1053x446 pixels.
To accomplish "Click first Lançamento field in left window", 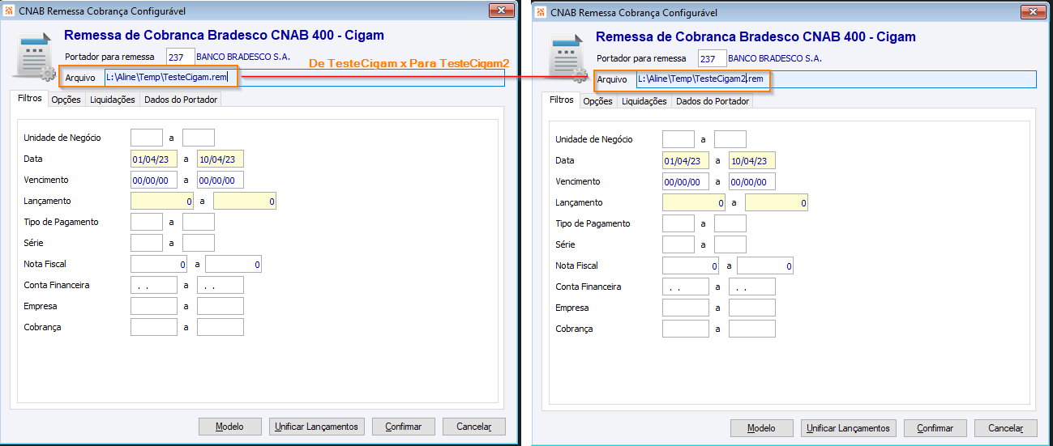I will pos(162,202).
